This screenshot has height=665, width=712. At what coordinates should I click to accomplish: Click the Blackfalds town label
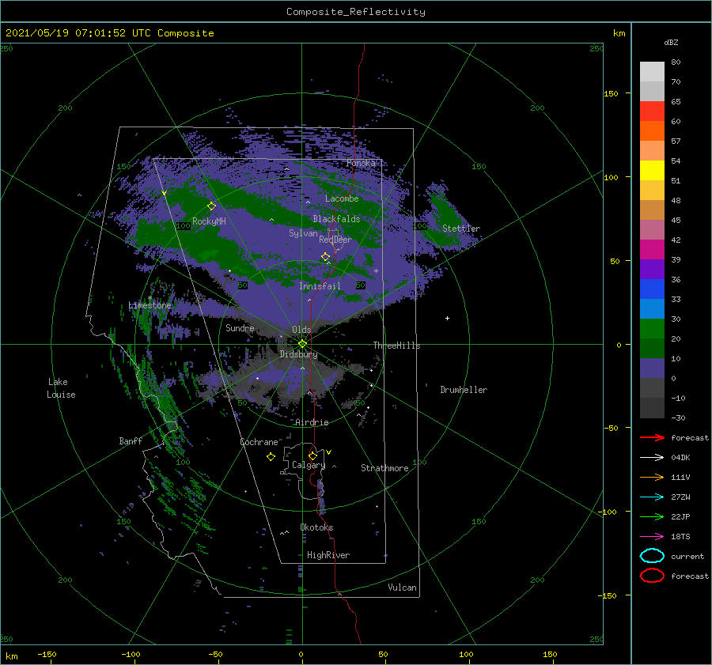336,219
